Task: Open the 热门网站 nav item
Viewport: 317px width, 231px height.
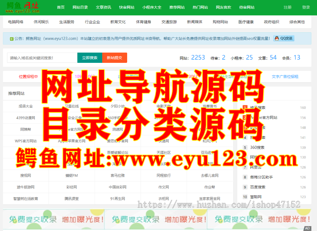Action: [200, 7]
